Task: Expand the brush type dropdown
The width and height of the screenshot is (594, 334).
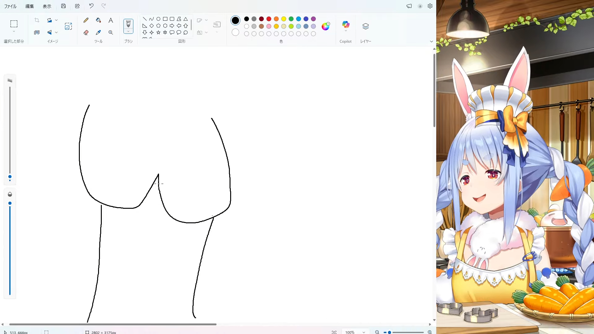Action: tap(128, 31)
